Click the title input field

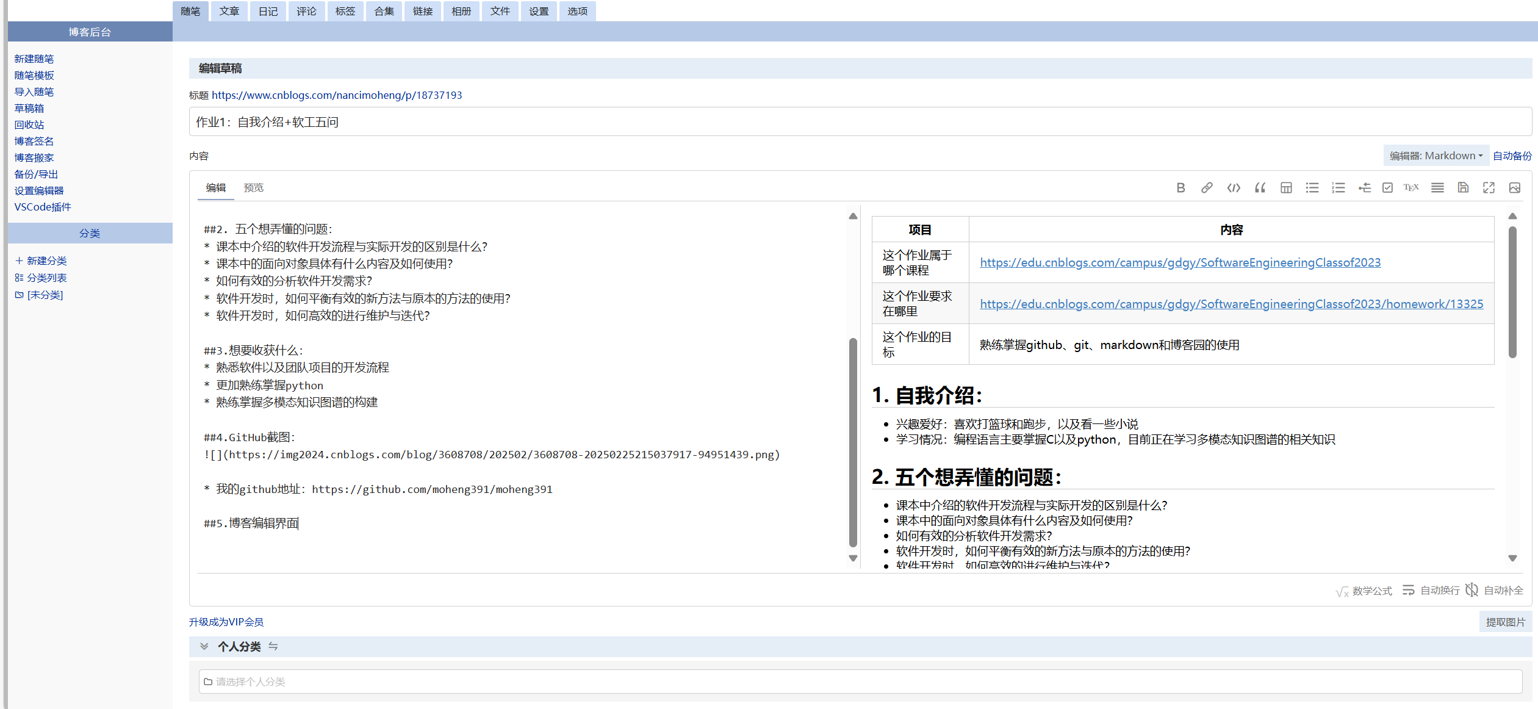pyautogui.click(x=860, y=122)
